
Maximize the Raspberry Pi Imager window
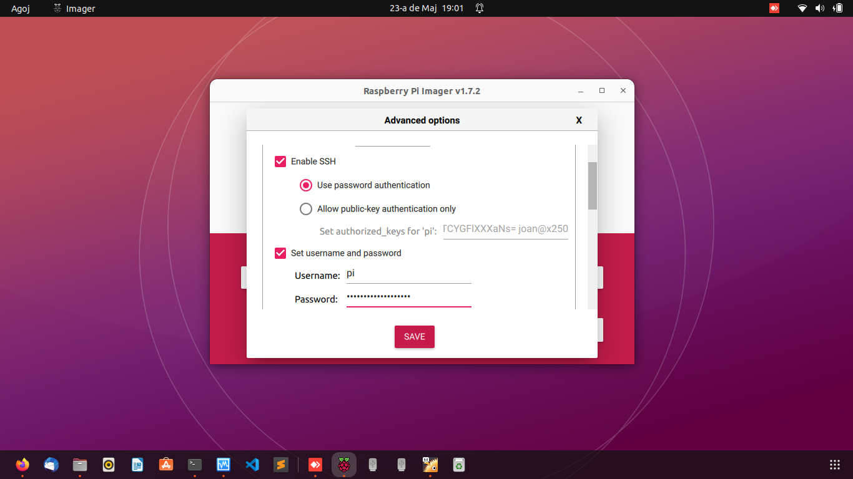coord(602,91)
